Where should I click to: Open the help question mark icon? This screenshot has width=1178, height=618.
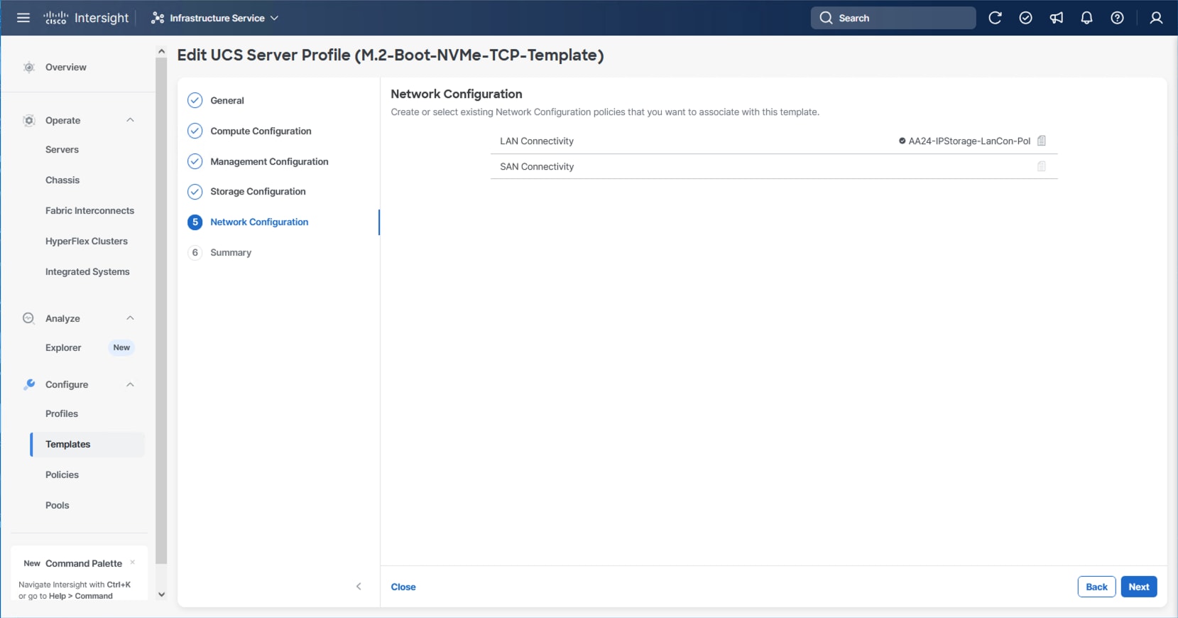pyautogui.click(x=1117, y=18)
